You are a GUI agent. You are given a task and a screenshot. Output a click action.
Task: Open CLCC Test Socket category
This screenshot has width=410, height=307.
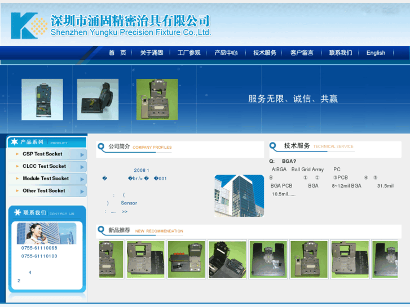click(x=44, y=166)
